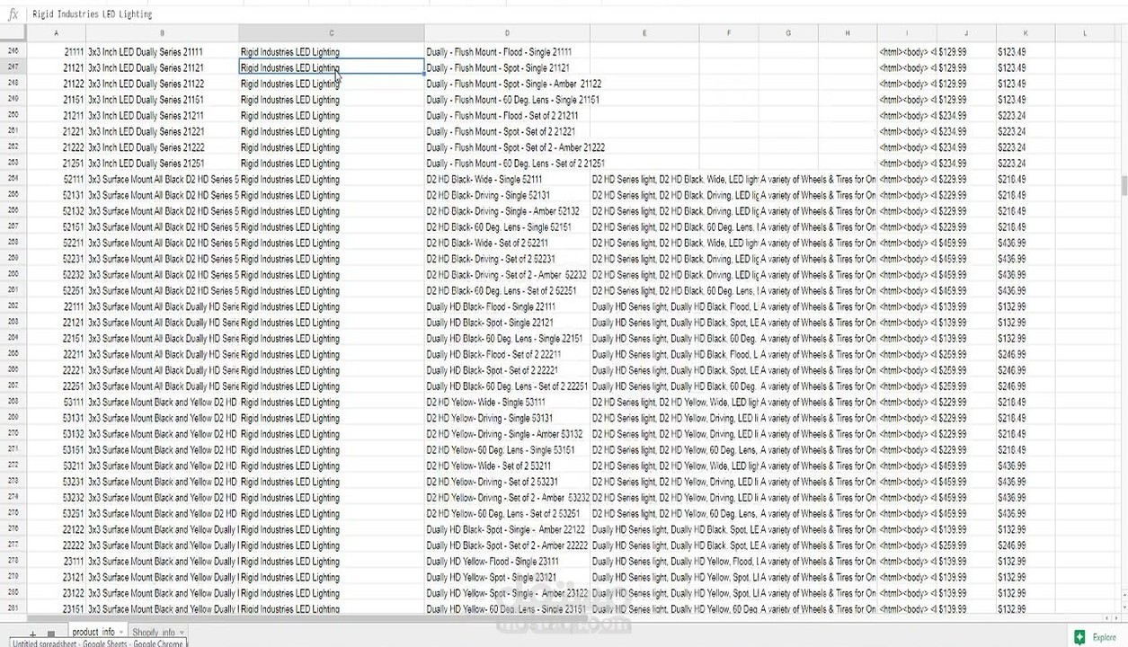The width and height of the screenshot is (1128, 647).
Task: Select column B header
Action: tap(162, 33)
